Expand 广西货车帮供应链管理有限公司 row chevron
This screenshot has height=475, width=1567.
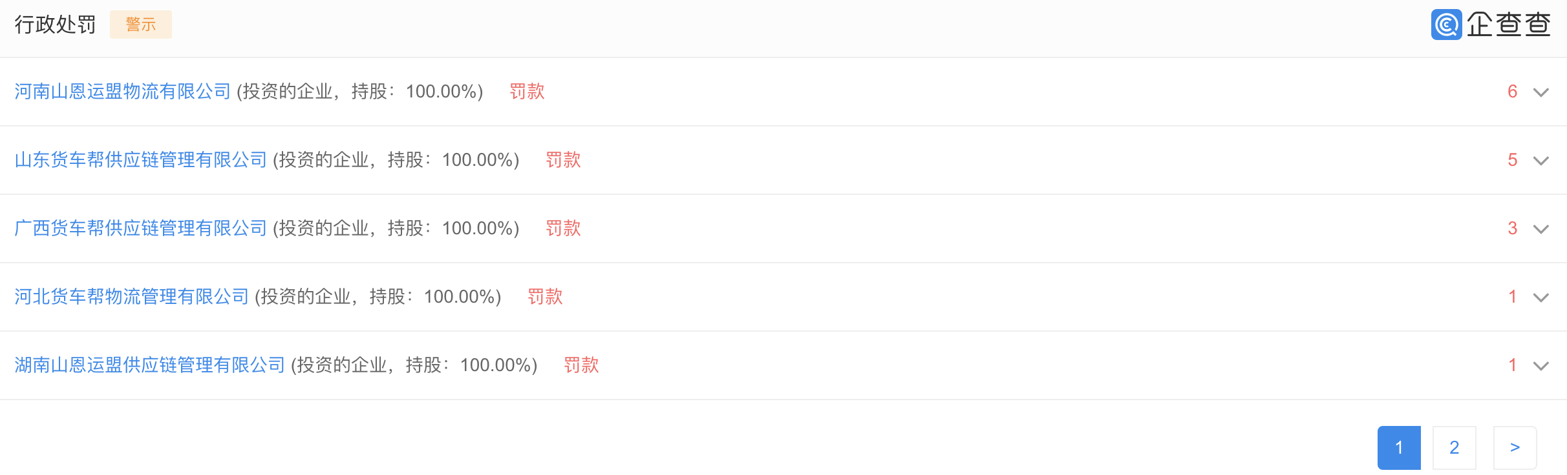[x=1541, y=229]
